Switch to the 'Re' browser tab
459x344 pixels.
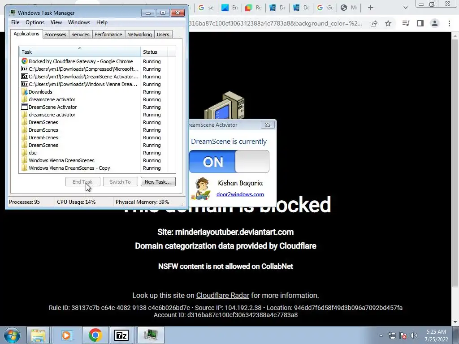[x=254, y=8]
